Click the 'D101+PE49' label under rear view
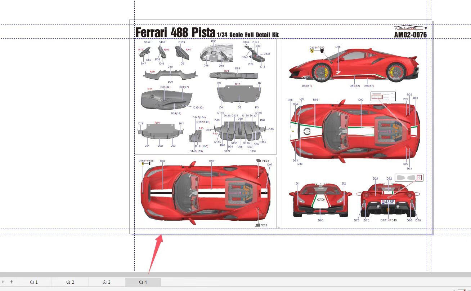 (389, 220)
